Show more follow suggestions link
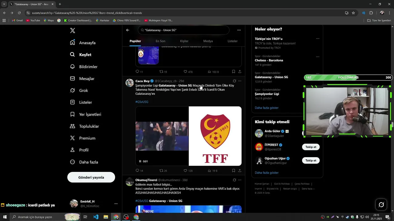The height and width of the screenshot is (221, 394). (x=267, y=173)
